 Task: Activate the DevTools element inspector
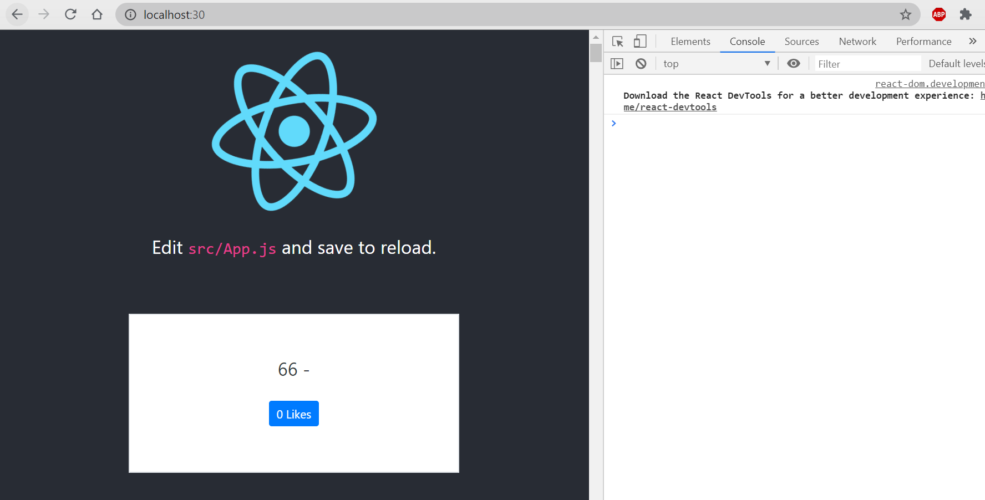[x=618, y=42]
